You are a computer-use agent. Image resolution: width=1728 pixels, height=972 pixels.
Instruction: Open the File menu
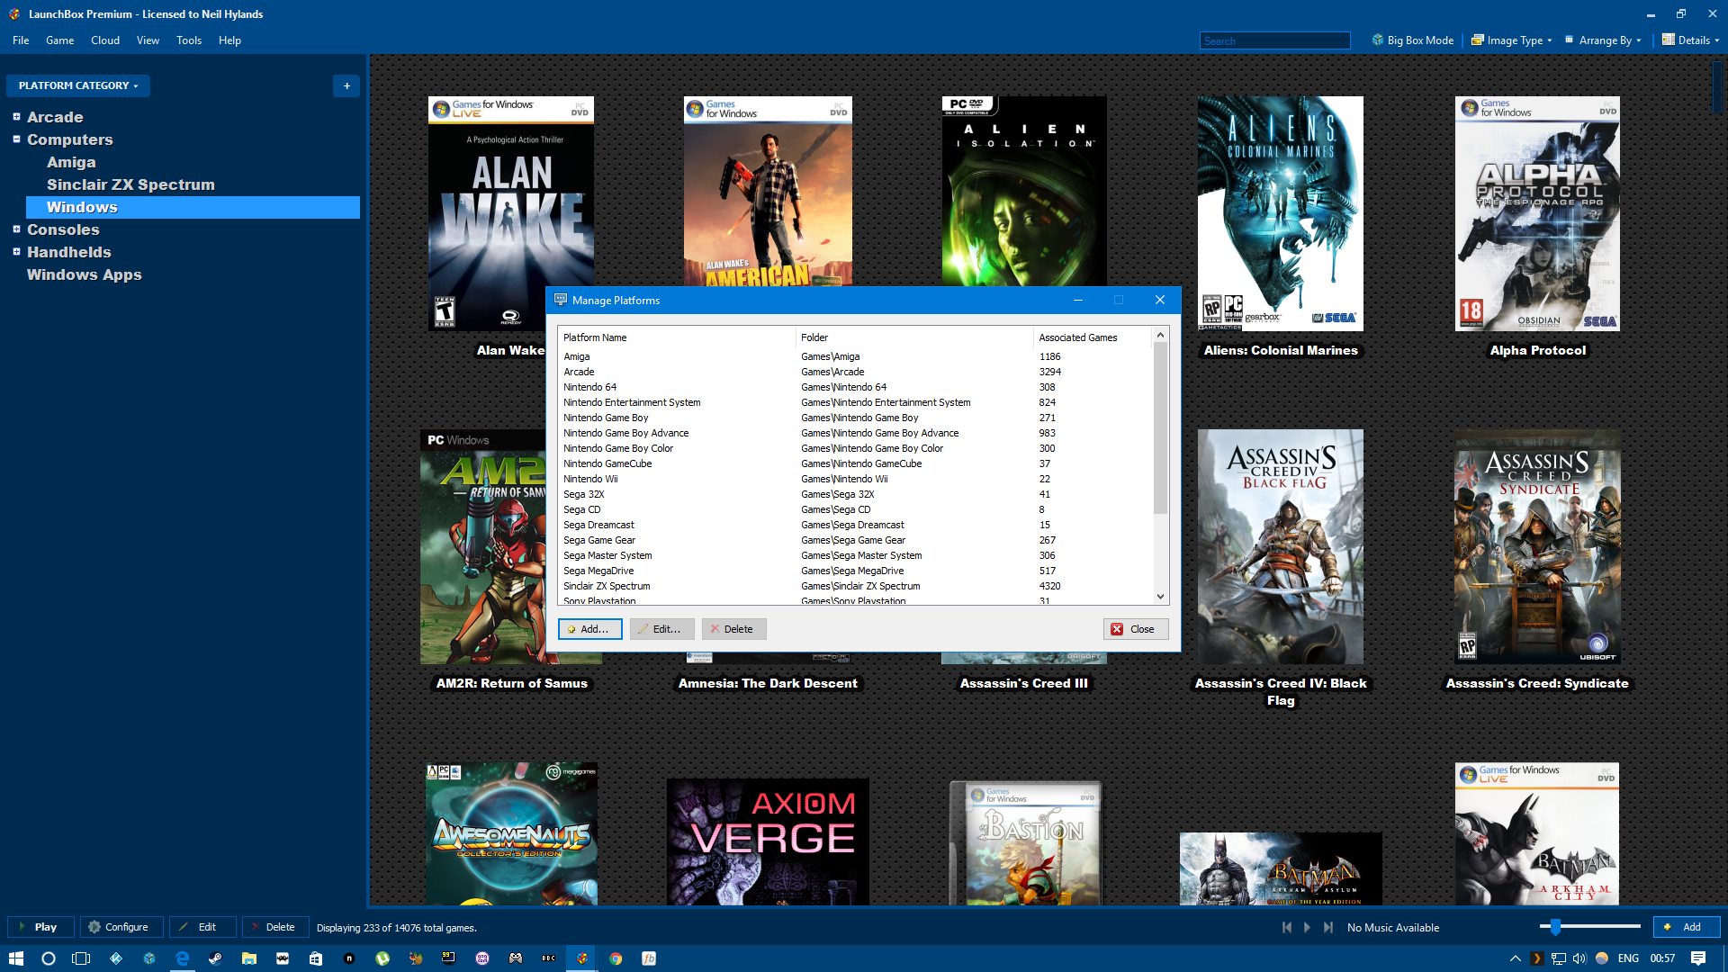[21, 40]
